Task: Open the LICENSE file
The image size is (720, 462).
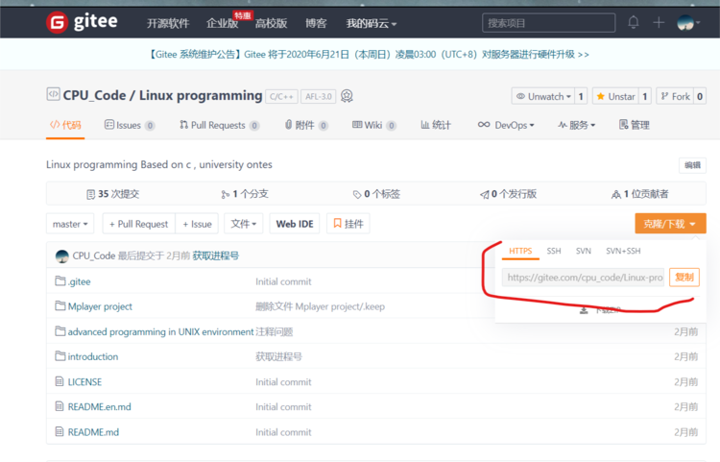Action: pyautogui.click(x=84, y=382)
